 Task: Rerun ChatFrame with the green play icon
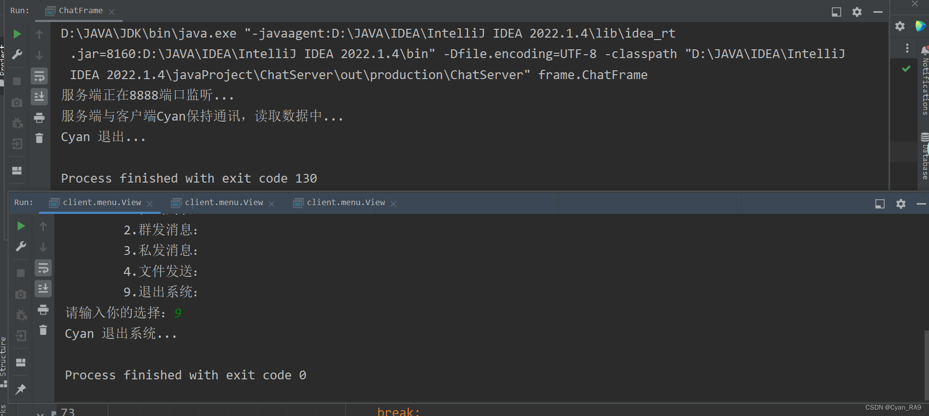pos(17,34)
